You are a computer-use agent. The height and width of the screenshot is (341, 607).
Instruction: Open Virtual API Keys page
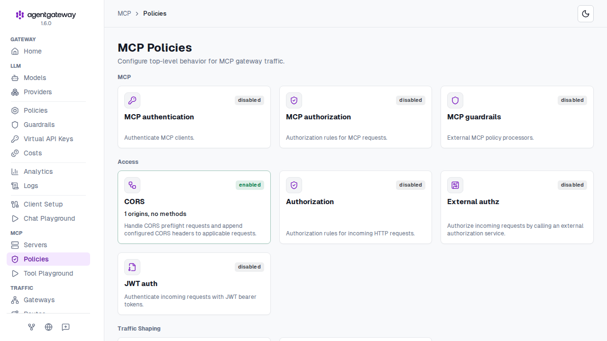pos(48,139)
